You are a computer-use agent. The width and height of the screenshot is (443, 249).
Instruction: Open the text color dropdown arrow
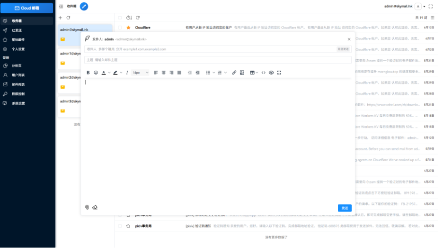(110, 74)
